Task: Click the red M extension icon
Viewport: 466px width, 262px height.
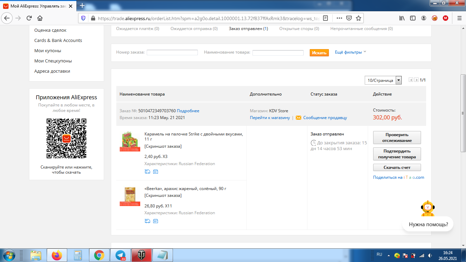Action: point(446,18)
